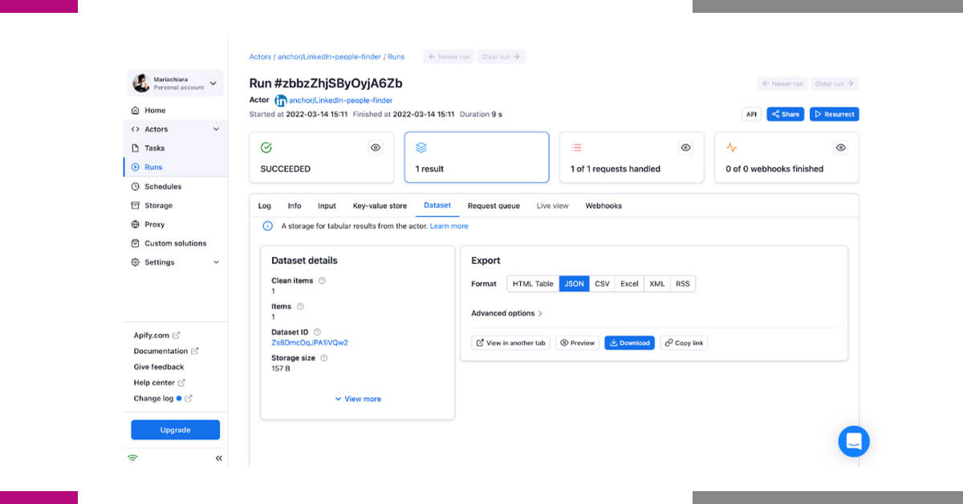The image size is (963, 504).
Task: Click the help icon beside Clean items
Action: tap(322, 281)
